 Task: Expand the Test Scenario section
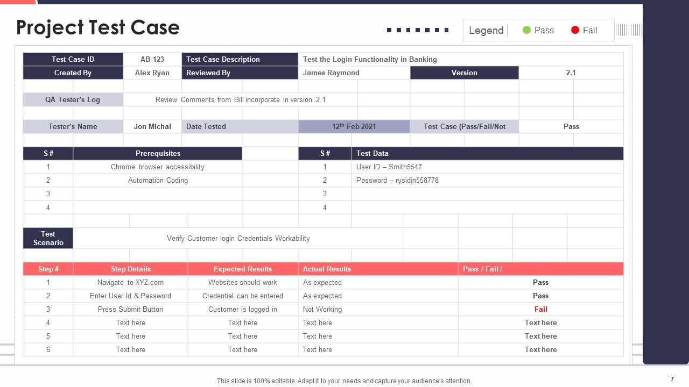pos(48,238)
